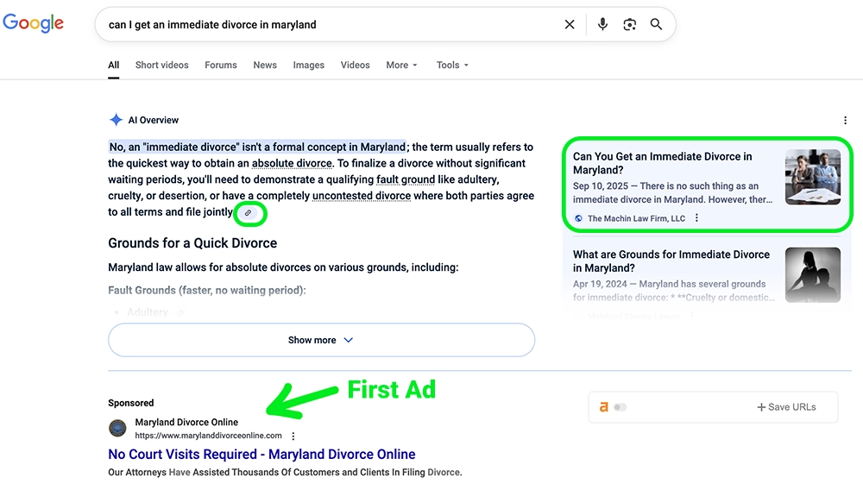Click the Save URLs button
This screenshot has height=490, width=863.
click(786, 407)
